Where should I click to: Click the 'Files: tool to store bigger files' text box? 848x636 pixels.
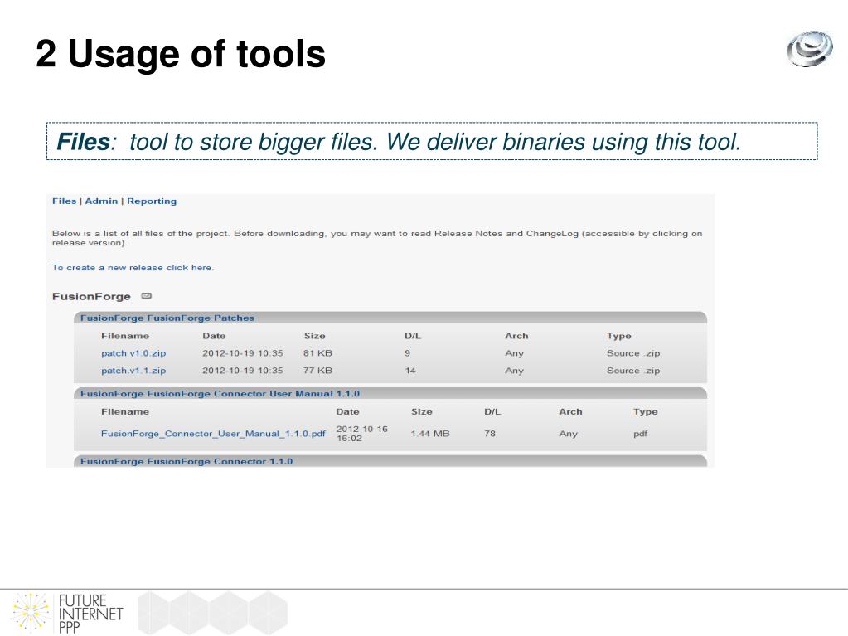click(x=432, y=141)
